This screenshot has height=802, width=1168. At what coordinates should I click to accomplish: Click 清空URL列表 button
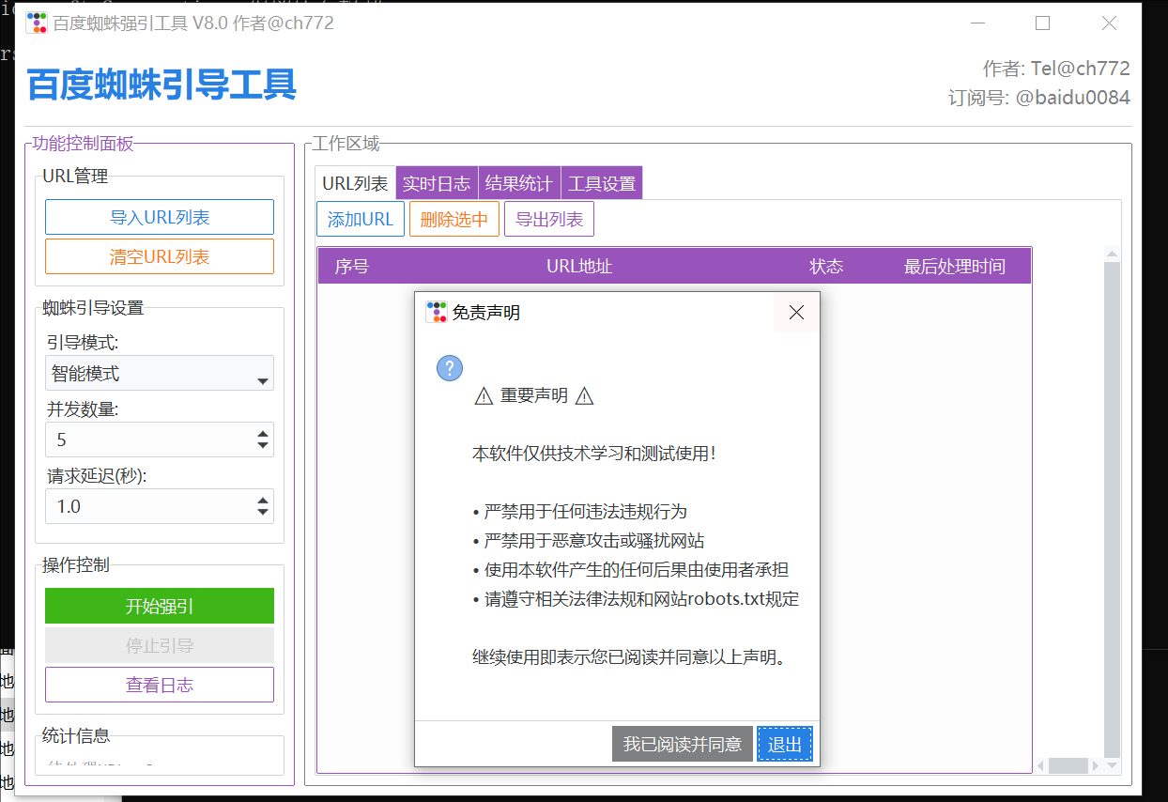(x=160, y=256)
